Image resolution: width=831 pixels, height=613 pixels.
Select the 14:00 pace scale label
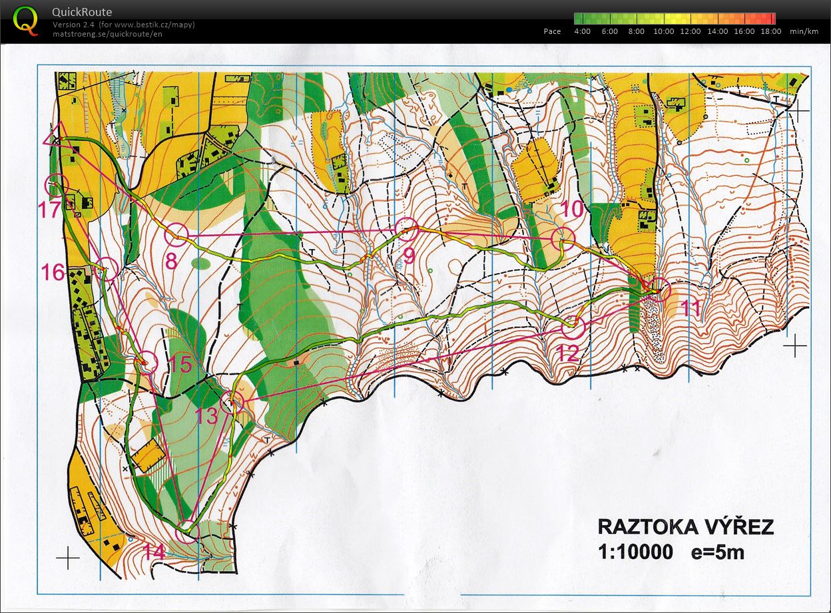click(717, 31)
